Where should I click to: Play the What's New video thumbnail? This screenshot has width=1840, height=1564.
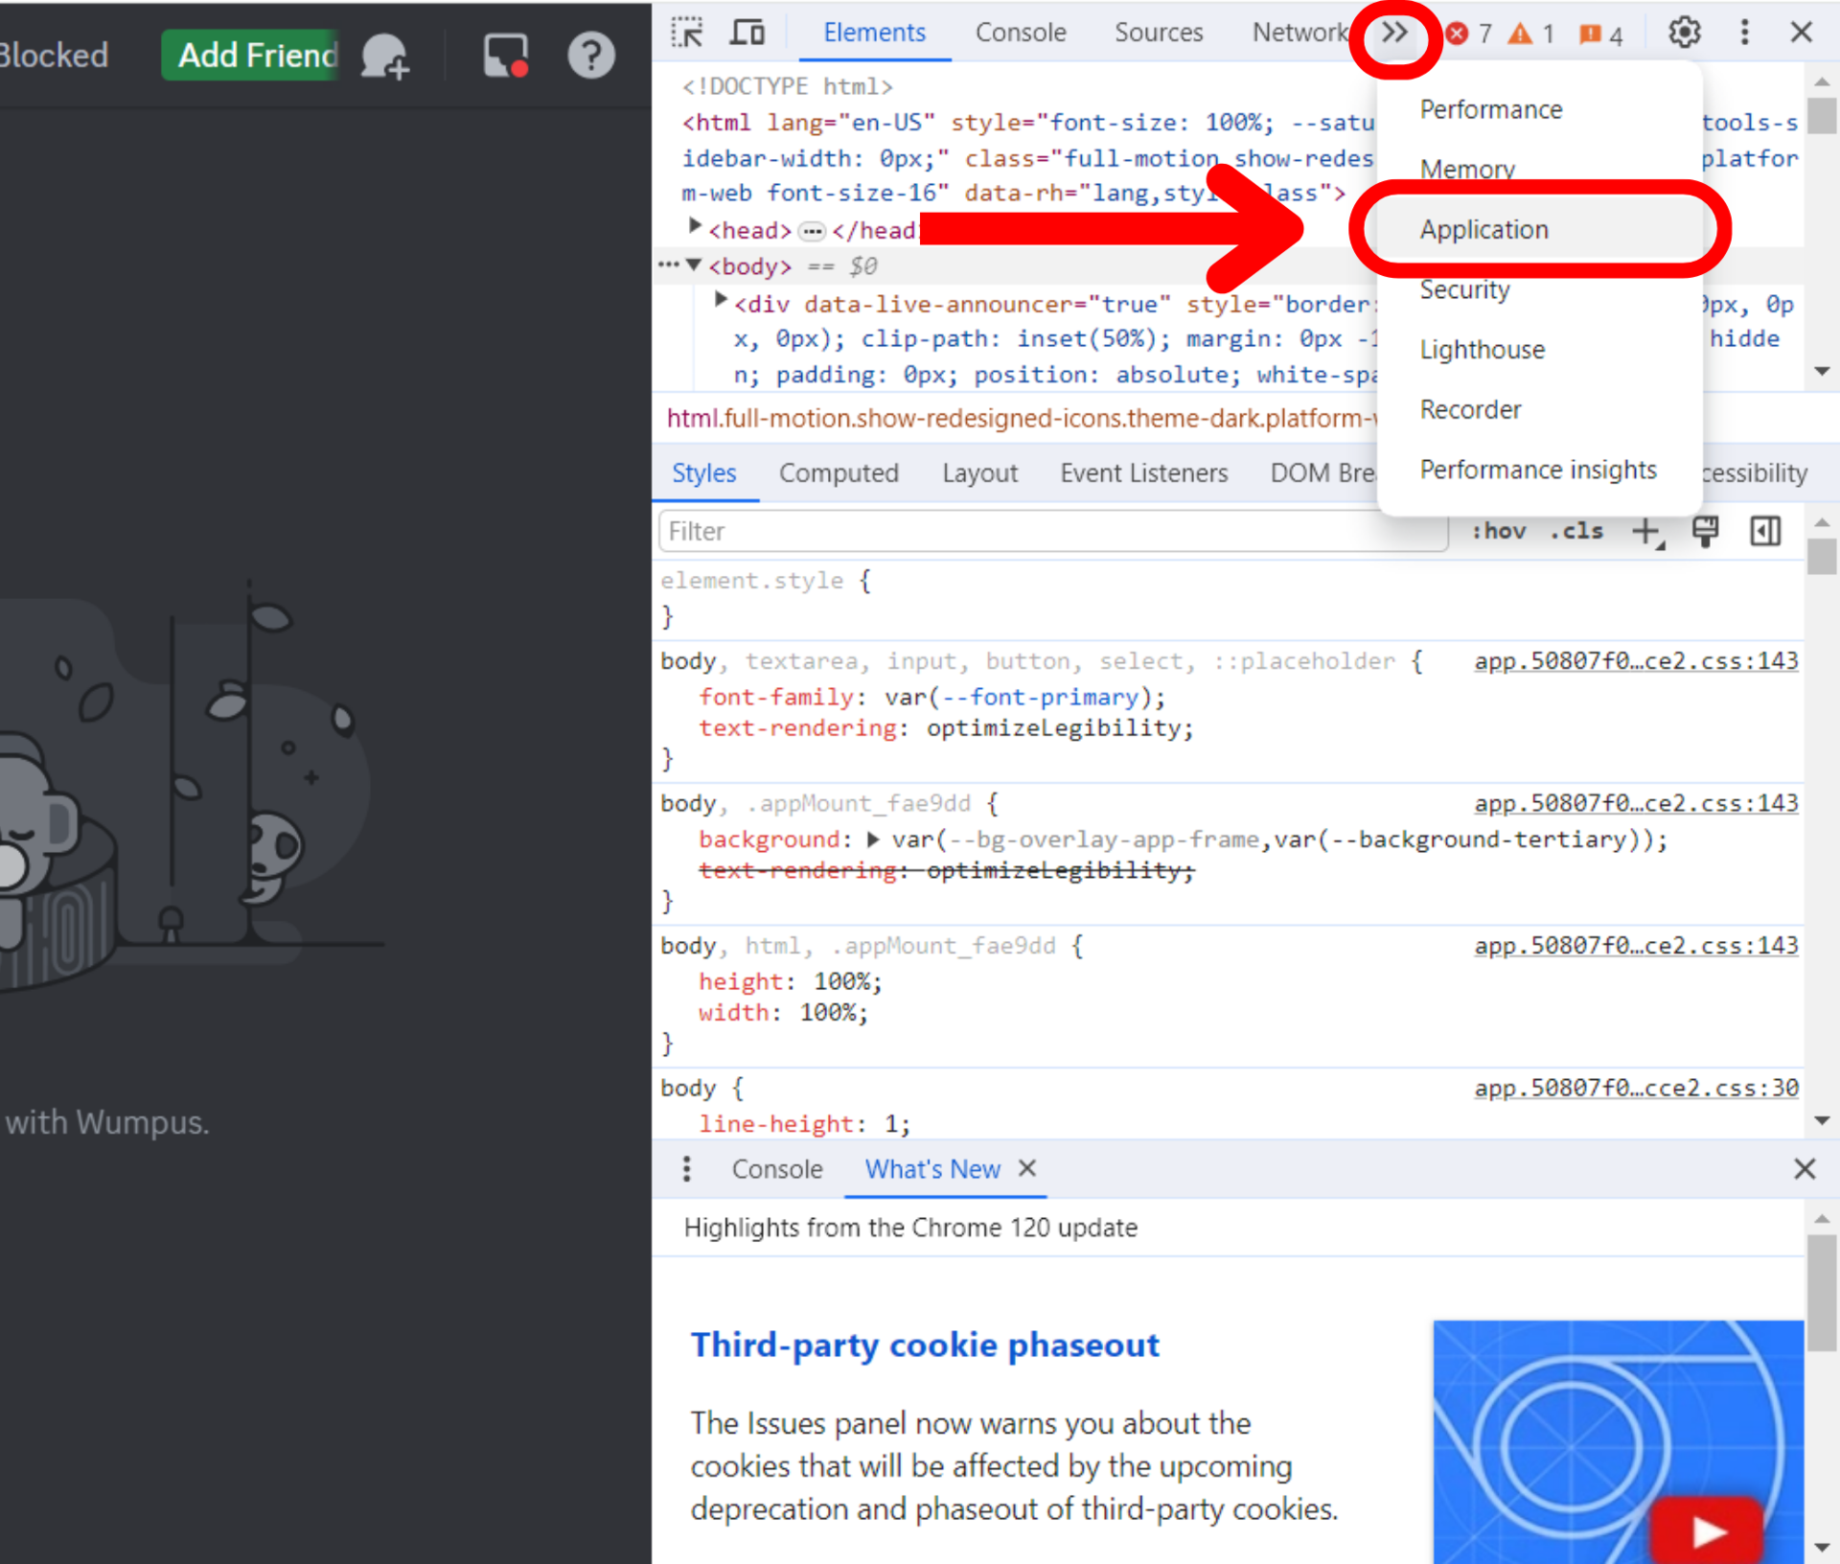pos(1707,1530)
